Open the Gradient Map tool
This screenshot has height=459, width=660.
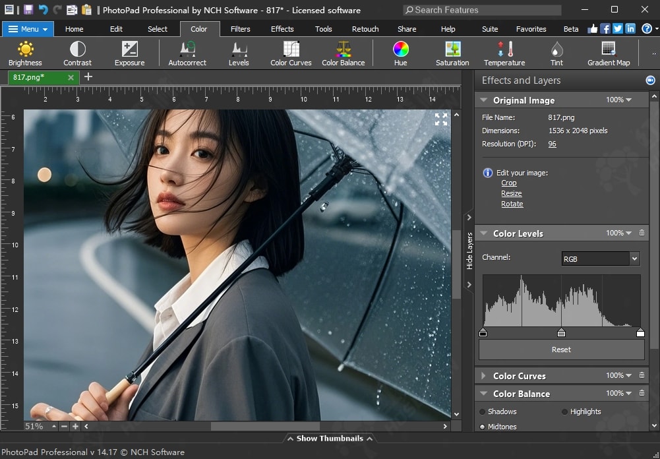(x=608, y=53)
